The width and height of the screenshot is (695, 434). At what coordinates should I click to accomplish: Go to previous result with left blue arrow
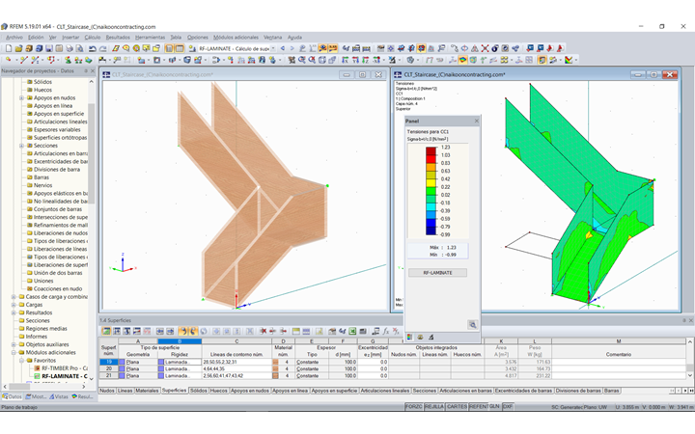(x=282, y=48)
